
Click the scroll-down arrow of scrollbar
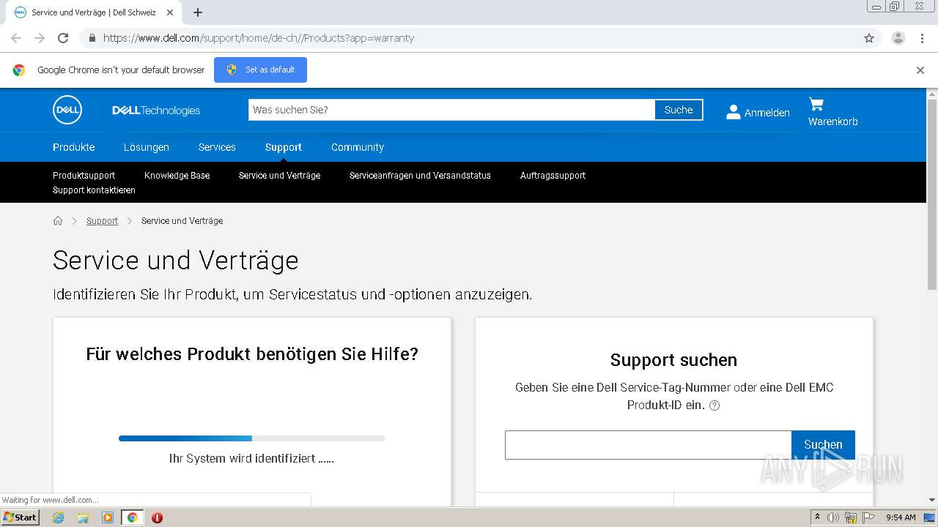932,500
